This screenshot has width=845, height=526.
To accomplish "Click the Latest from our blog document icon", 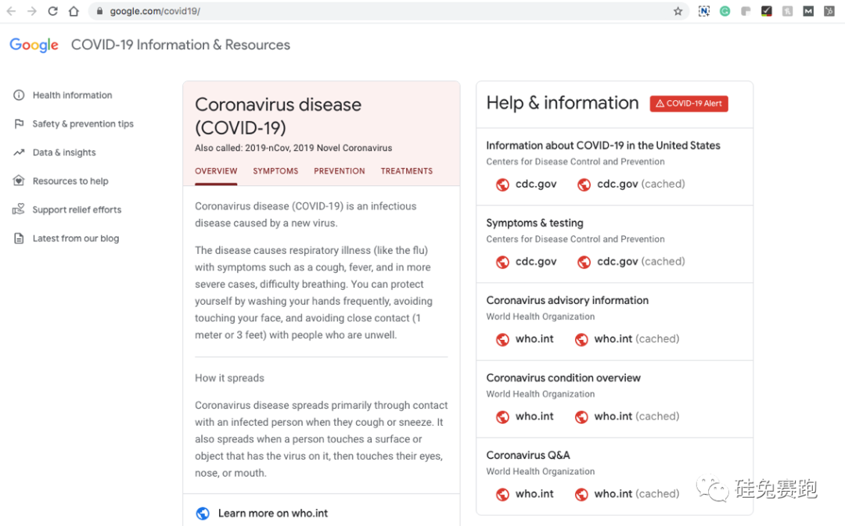I will coord(19,238).
